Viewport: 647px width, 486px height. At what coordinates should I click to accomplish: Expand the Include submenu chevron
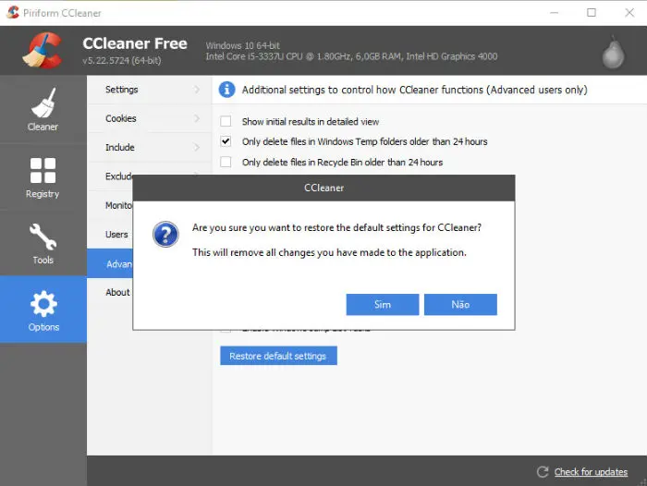pos(197,147)
